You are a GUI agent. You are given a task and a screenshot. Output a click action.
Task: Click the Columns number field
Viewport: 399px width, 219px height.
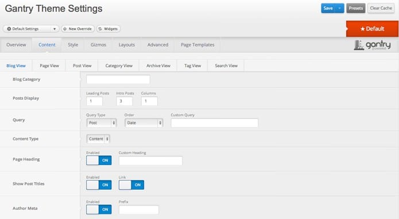tap(149, 101)
